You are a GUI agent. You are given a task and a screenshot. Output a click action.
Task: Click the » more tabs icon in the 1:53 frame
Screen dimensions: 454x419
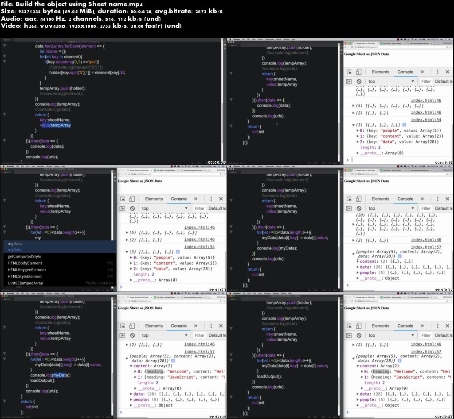[x=196, y=199]
